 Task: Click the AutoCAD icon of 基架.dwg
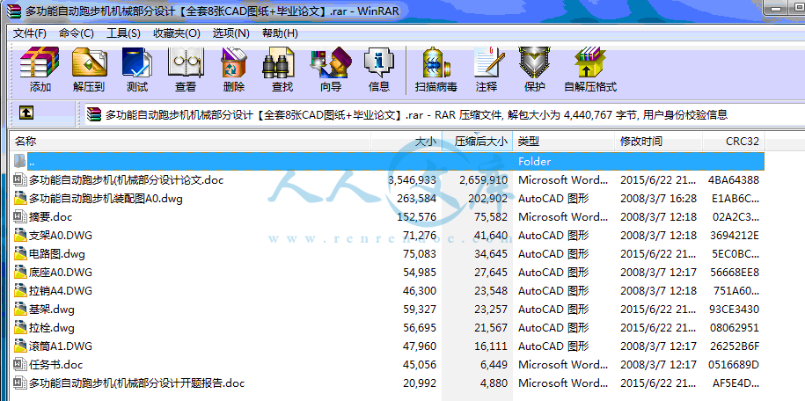click(20, 309)
